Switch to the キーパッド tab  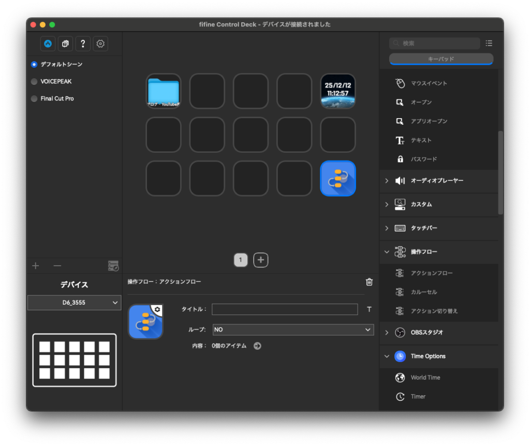(441, 59)
